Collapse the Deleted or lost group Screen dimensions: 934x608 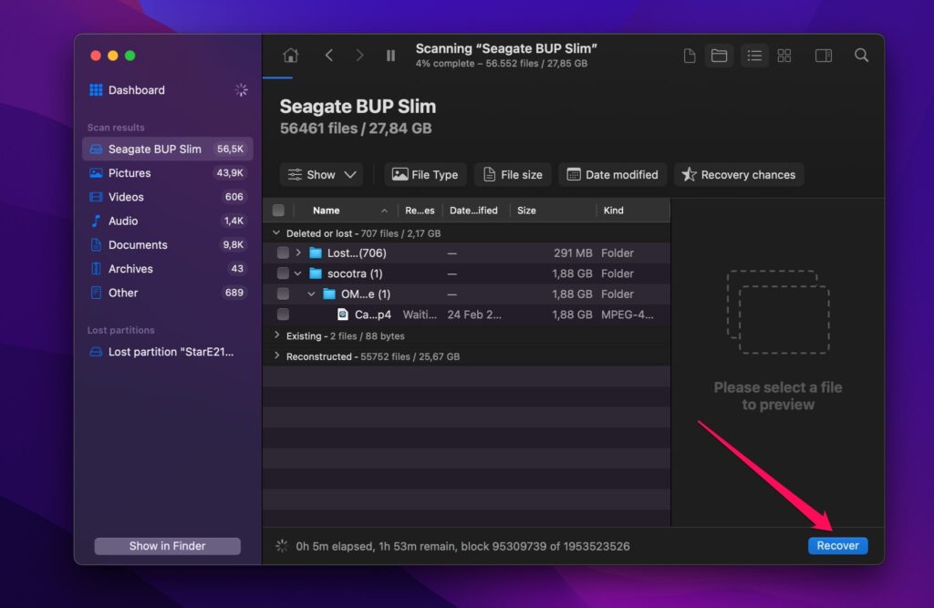pos(275,232)
